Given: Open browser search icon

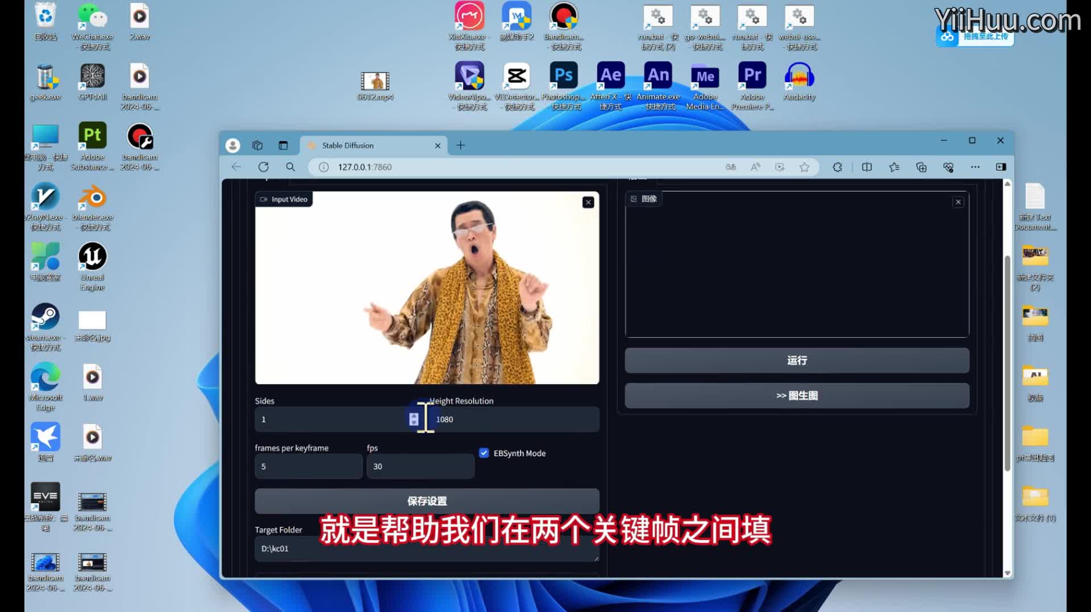Looking at the screenshot, I should coord(290,167).
